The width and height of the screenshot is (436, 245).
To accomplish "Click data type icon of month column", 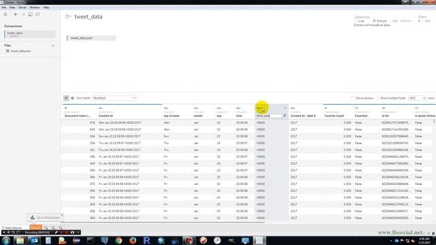I will click(x=196, y=108).
